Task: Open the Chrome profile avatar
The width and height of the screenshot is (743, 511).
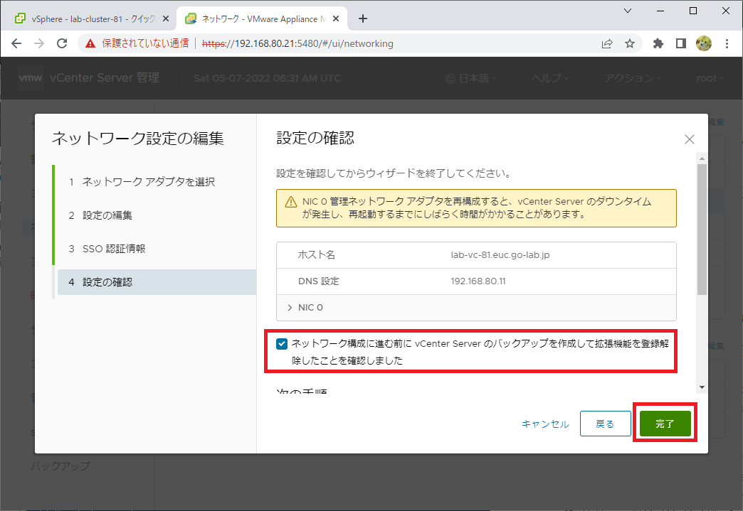Action: 704,43
